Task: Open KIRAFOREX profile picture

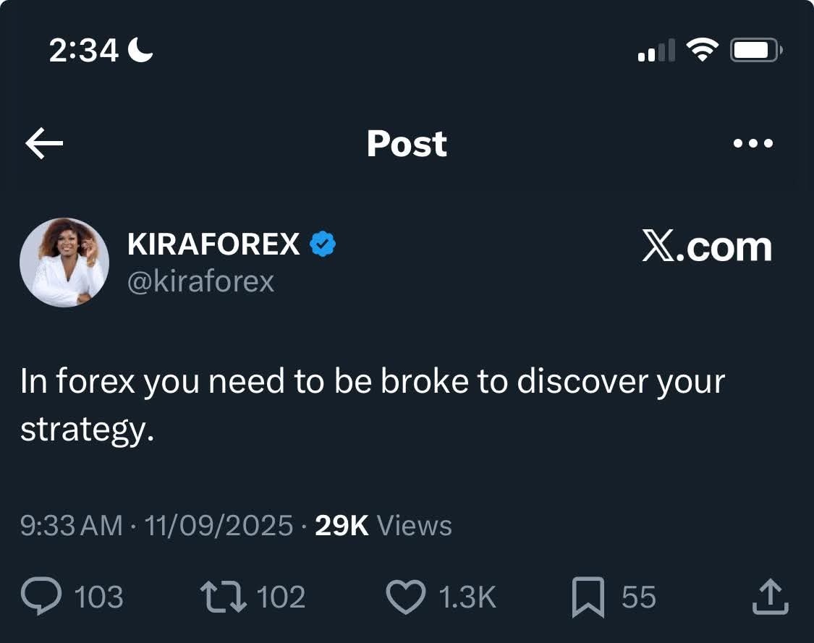Action: pyautogui.click(x=64, y=262)
